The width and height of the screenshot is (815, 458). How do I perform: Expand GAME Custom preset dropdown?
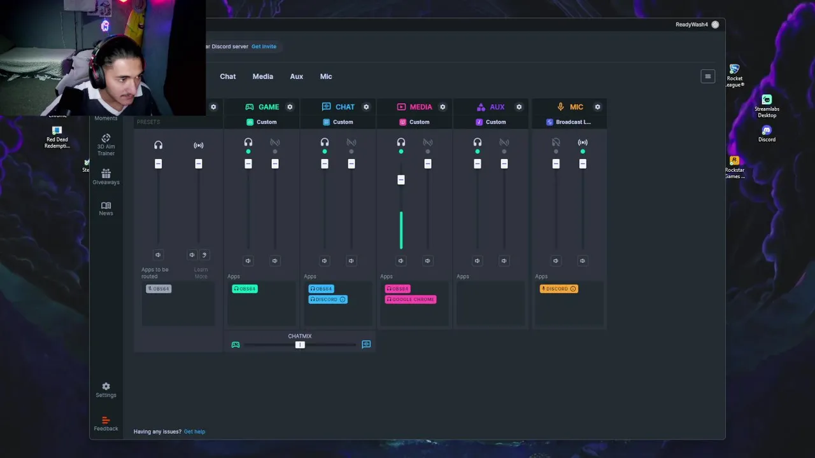[x=262, y=122]
